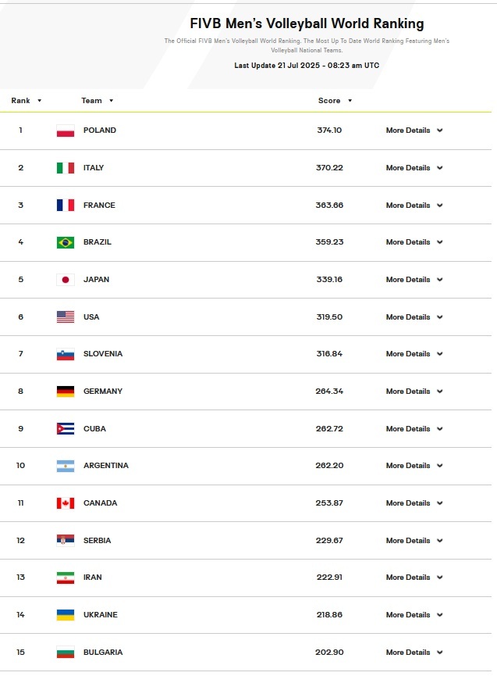The image size is (497, 676).
Task: Expand More Details for France
Action: 414,206
